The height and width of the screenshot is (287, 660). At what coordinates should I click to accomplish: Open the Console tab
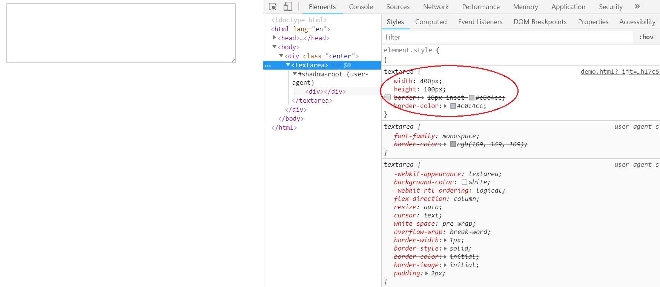(x=361, y=7)
